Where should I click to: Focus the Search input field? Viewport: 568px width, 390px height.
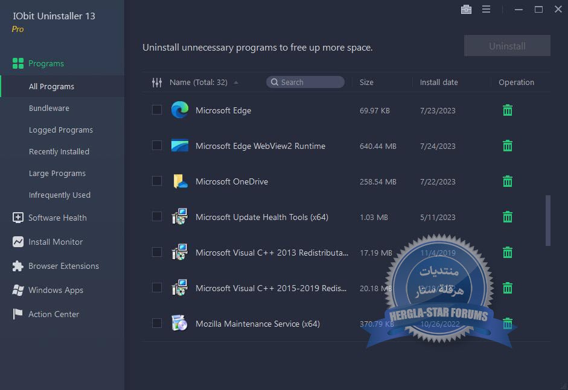(x=305, y=82)
